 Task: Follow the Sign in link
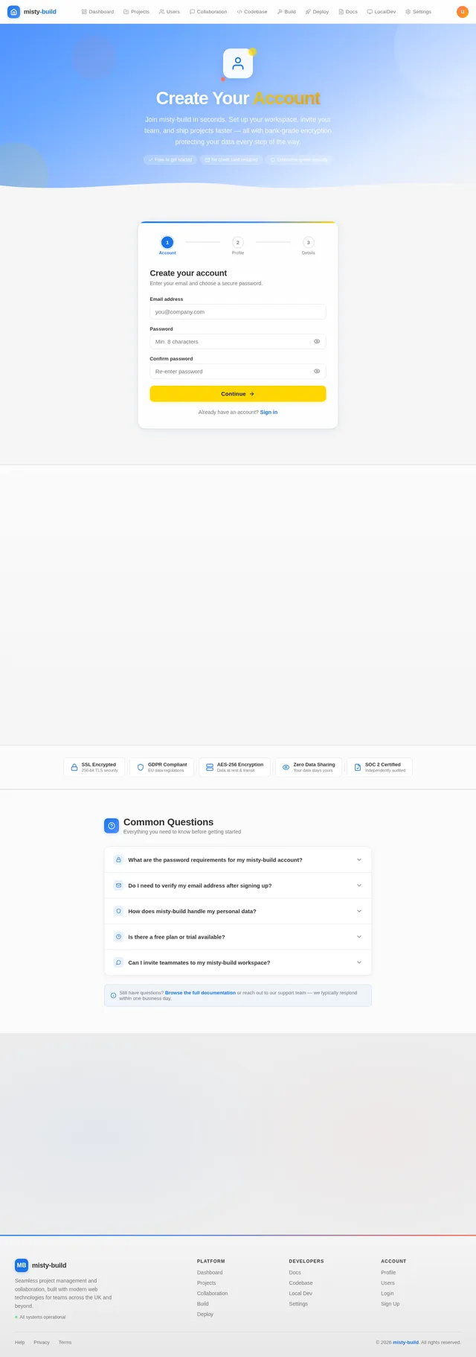(268, 412)
